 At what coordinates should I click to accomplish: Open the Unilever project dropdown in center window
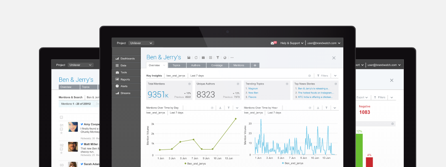[x=141, y=43]
